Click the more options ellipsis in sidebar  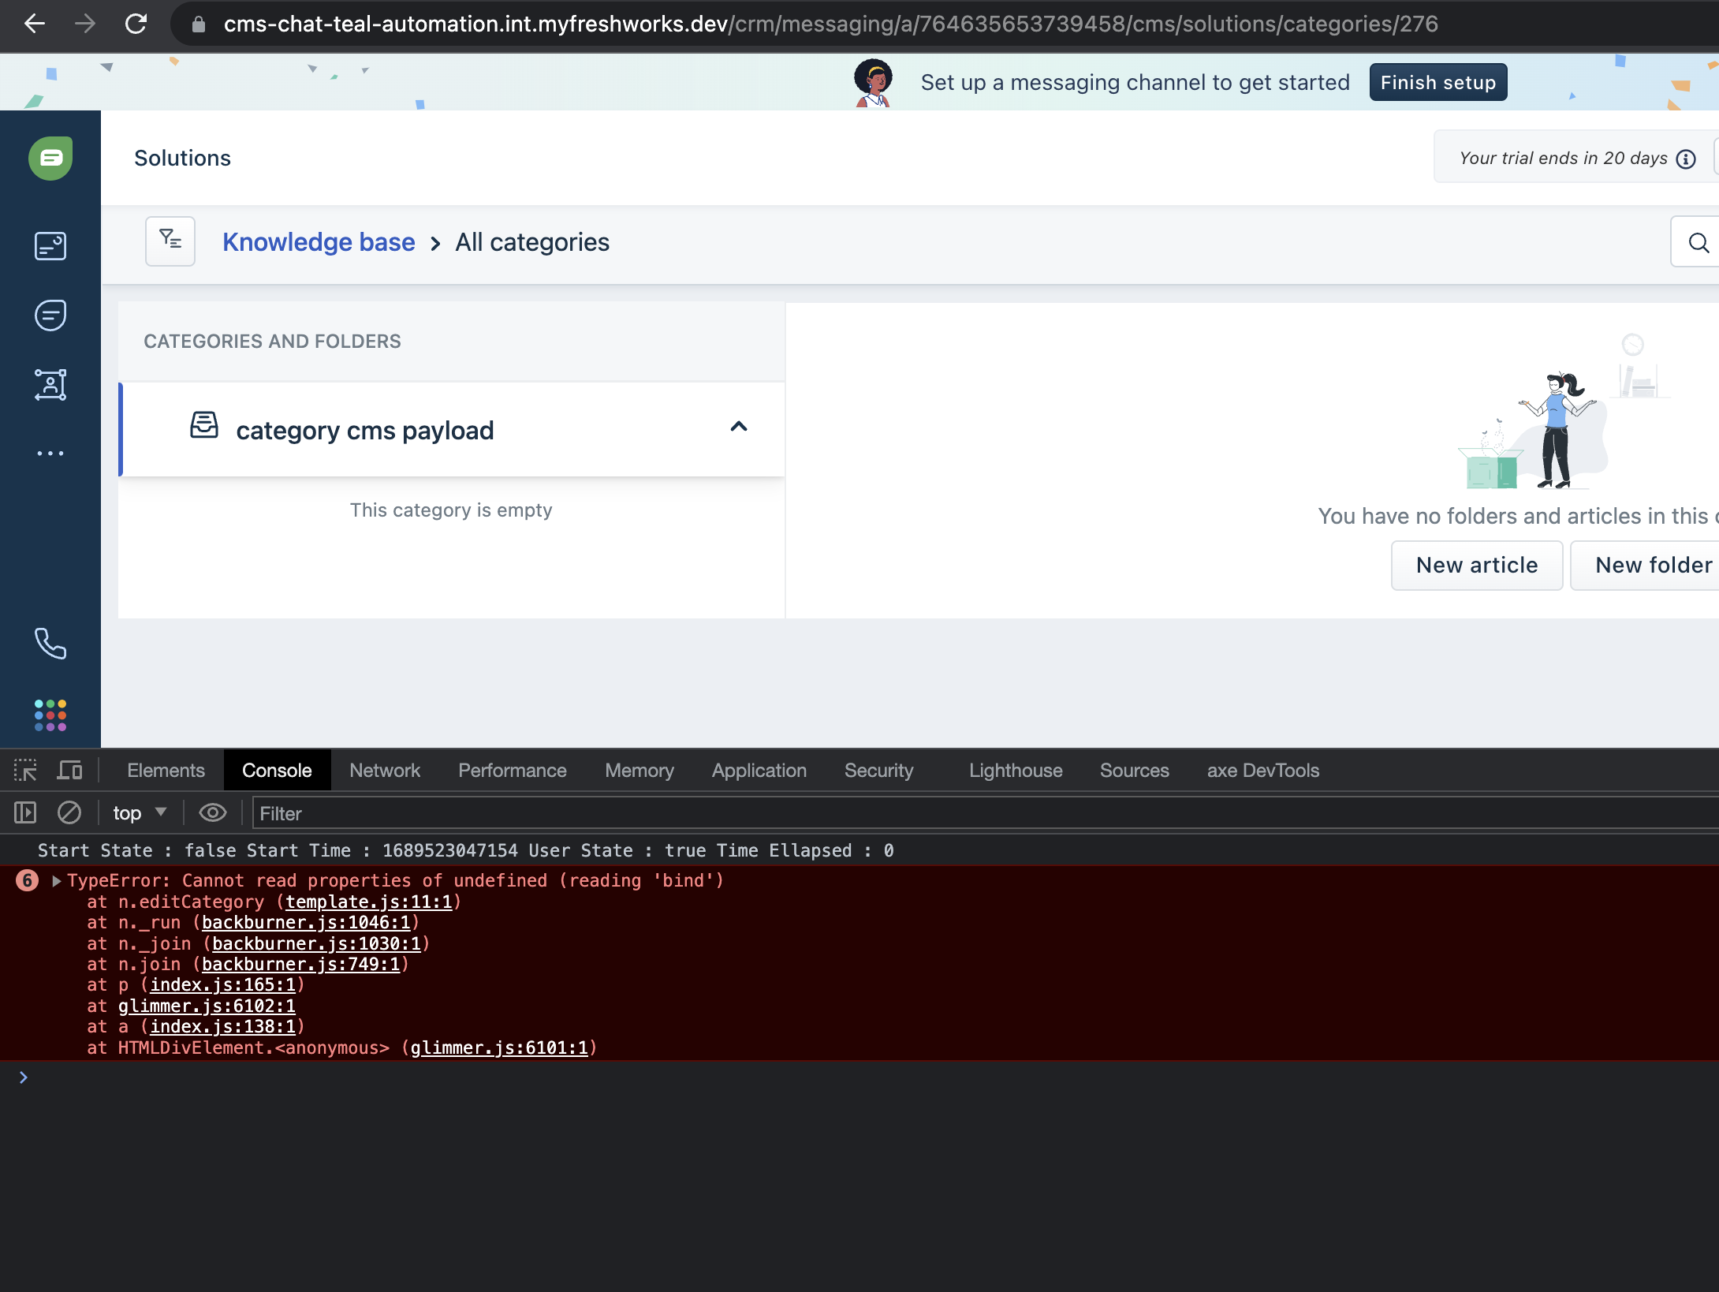50,454
